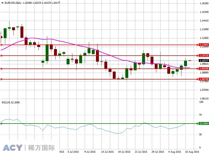Click the 29 Jul 2015 date label
This screenshot has width=209, height=154.
[158, 152]
